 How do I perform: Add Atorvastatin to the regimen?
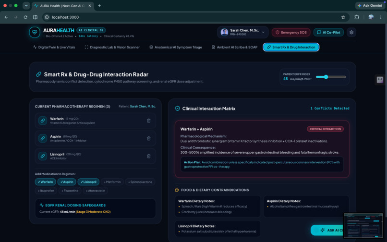[x=96, y=191]
